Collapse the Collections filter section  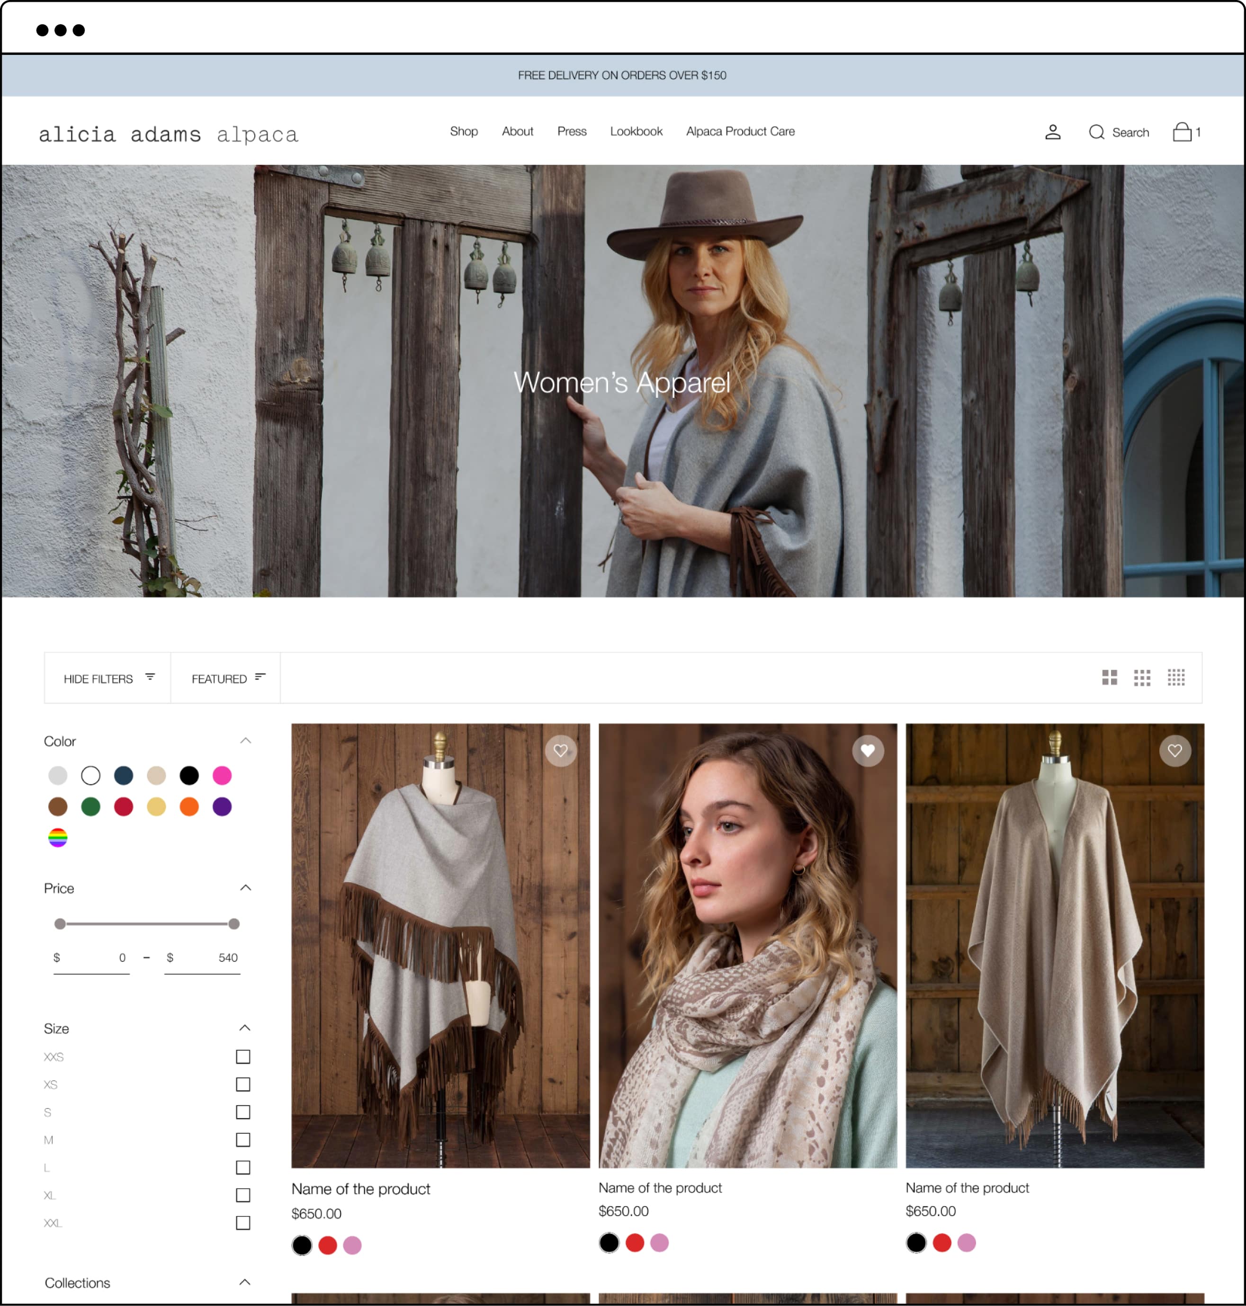(x=245, y=1283)
